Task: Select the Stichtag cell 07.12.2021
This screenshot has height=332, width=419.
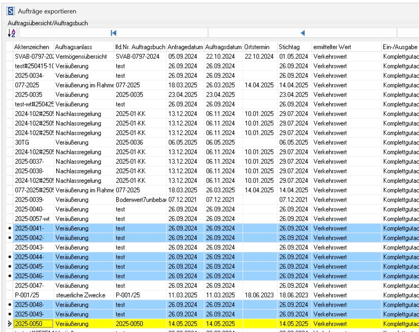Action: coord(295,200)
